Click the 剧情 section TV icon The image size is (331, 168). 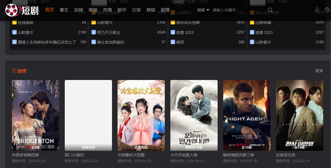pyautogui.click(x=14, y=71)
